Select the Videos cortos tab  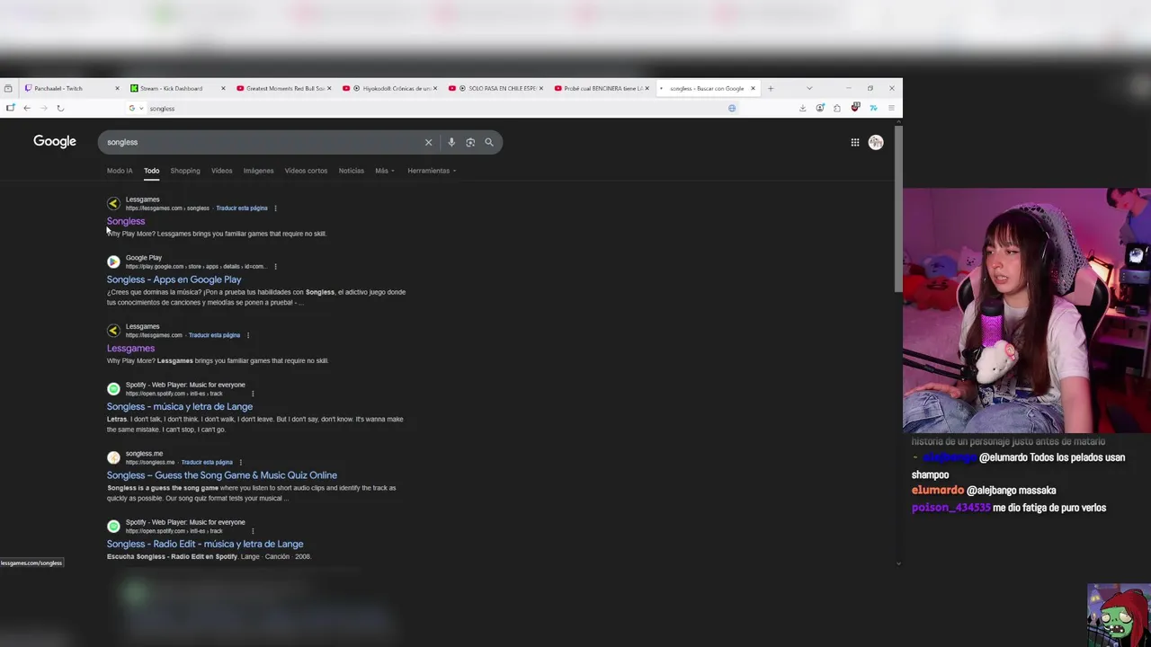306,171
